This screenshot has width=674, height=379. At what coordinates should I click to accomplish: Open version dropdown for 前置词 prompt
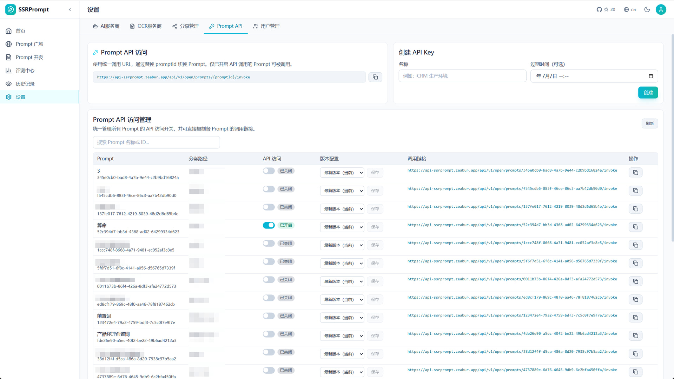342,318
